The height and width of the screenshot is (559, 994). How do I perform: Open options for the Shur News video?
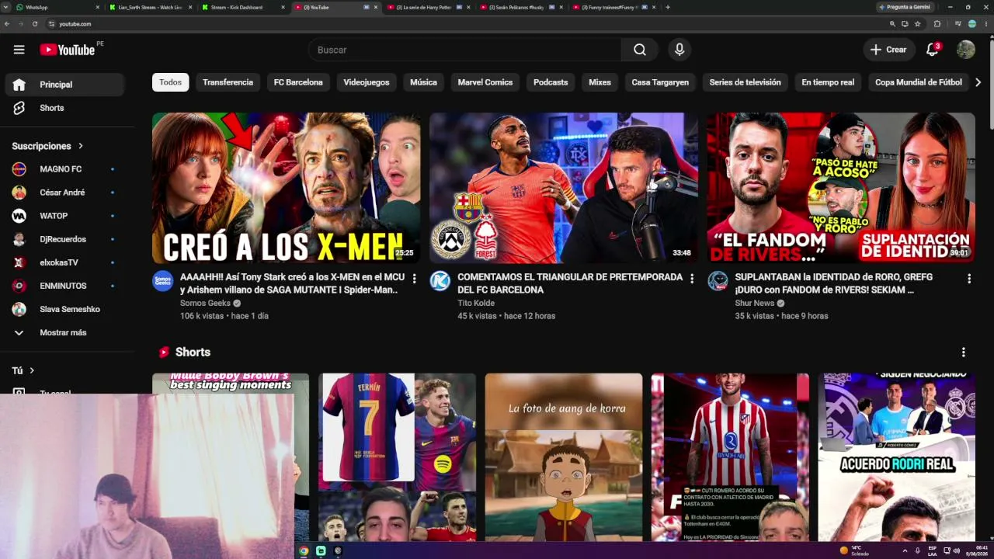point(969,279)
